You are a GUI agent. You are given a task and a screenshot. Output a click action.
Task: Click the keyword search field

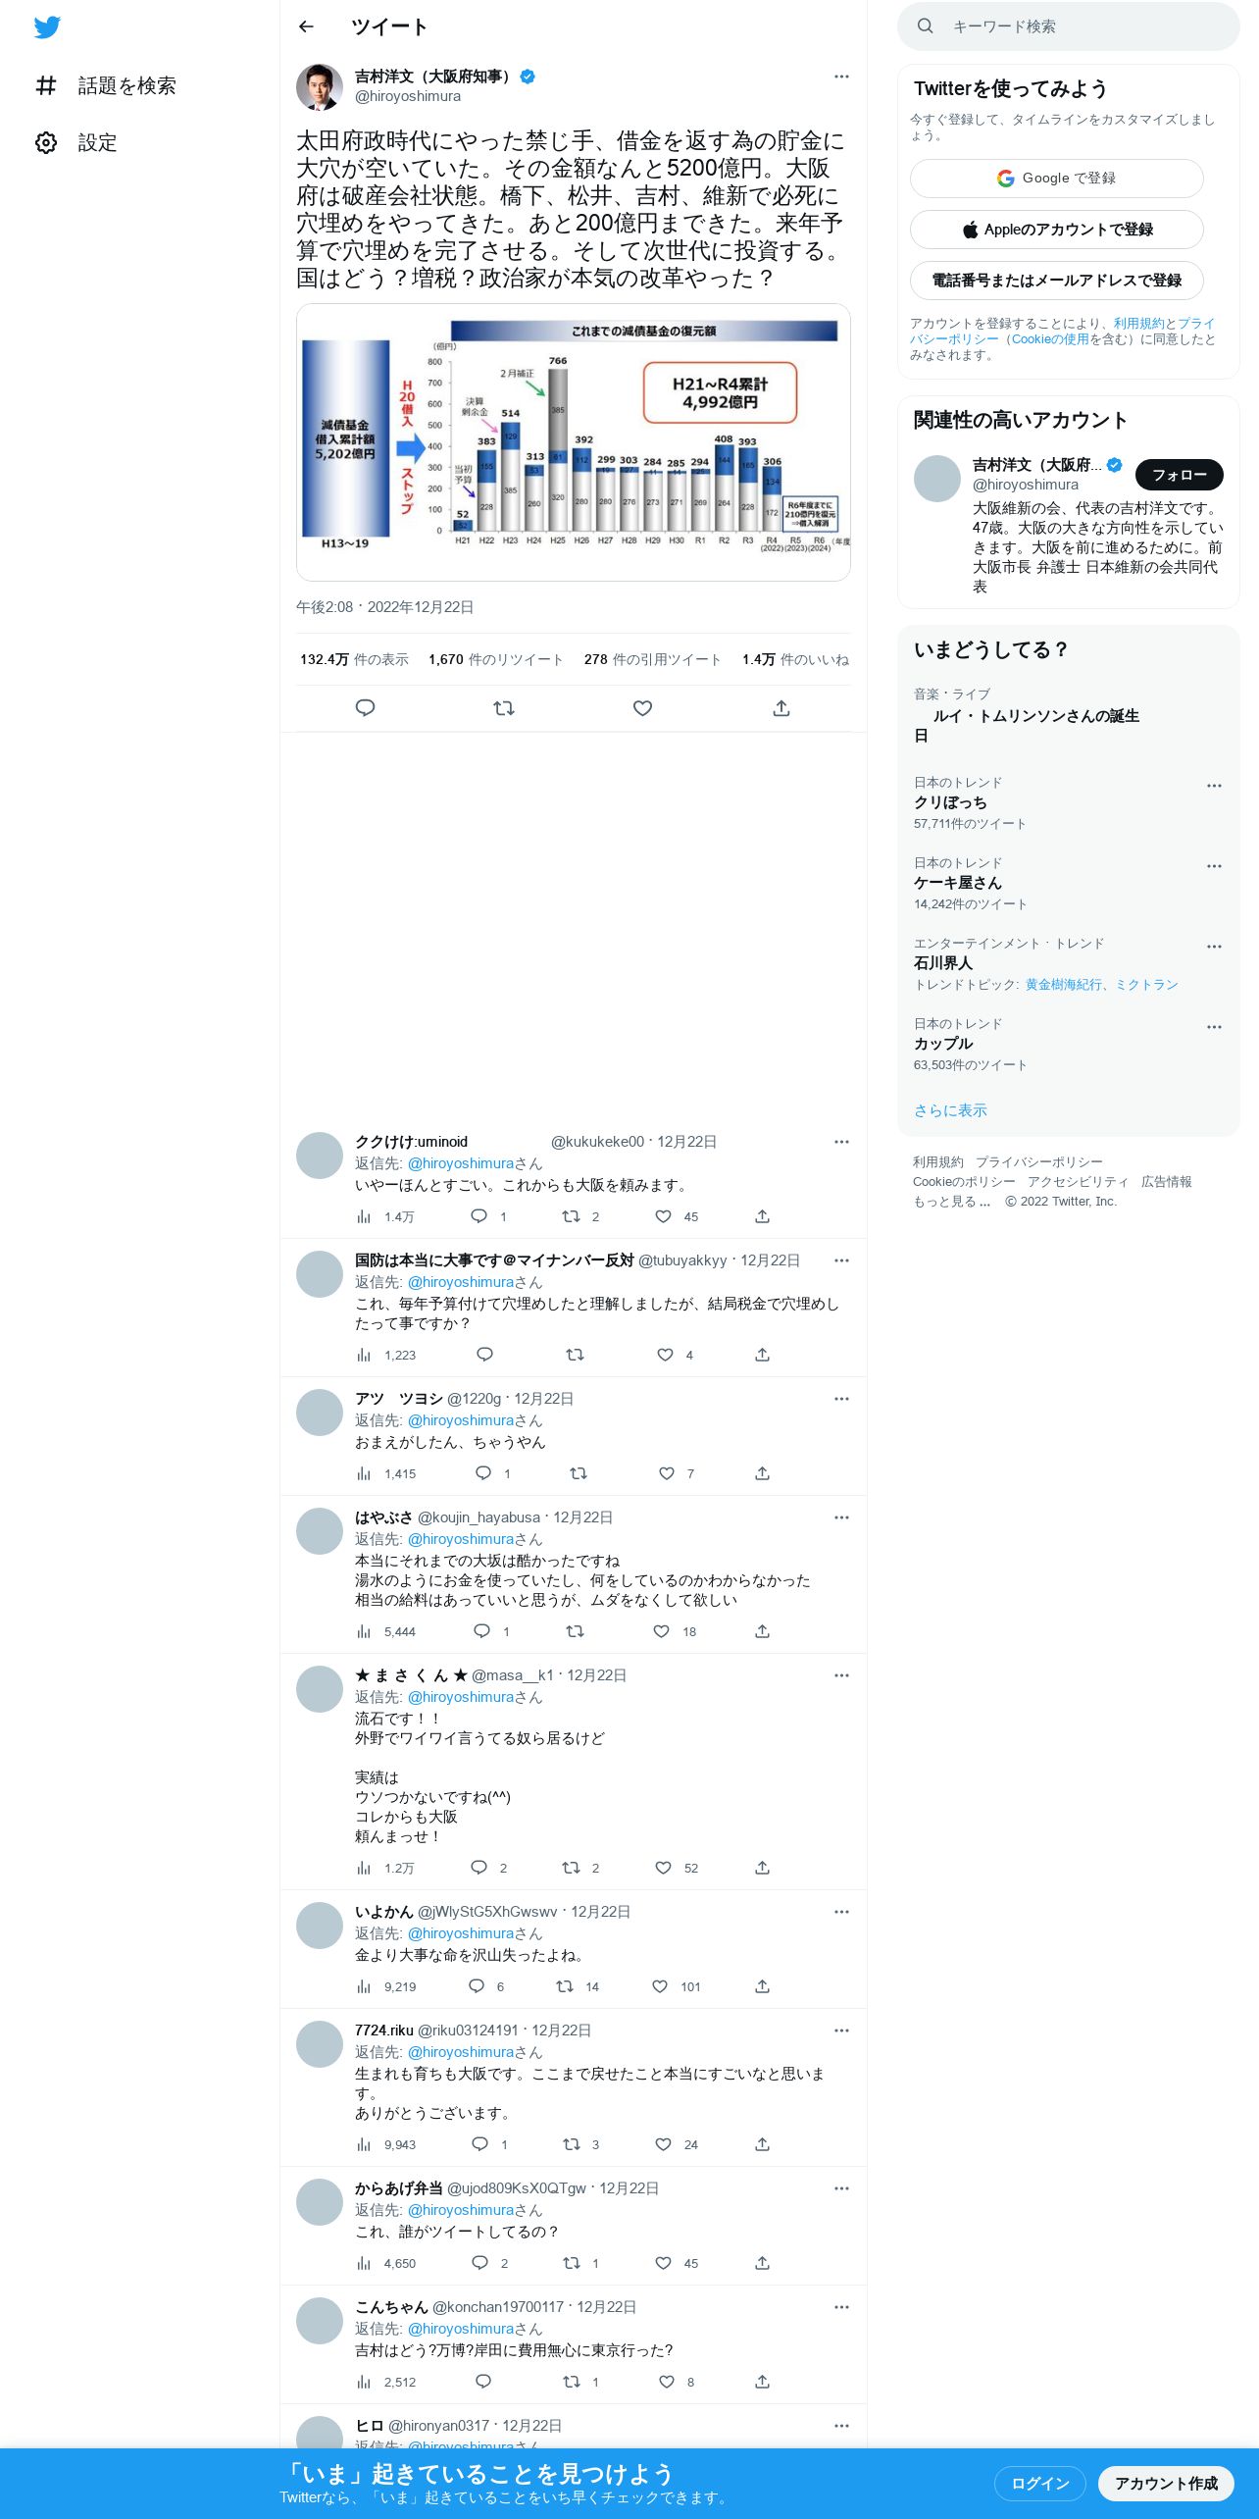(x=1069, y=26)
